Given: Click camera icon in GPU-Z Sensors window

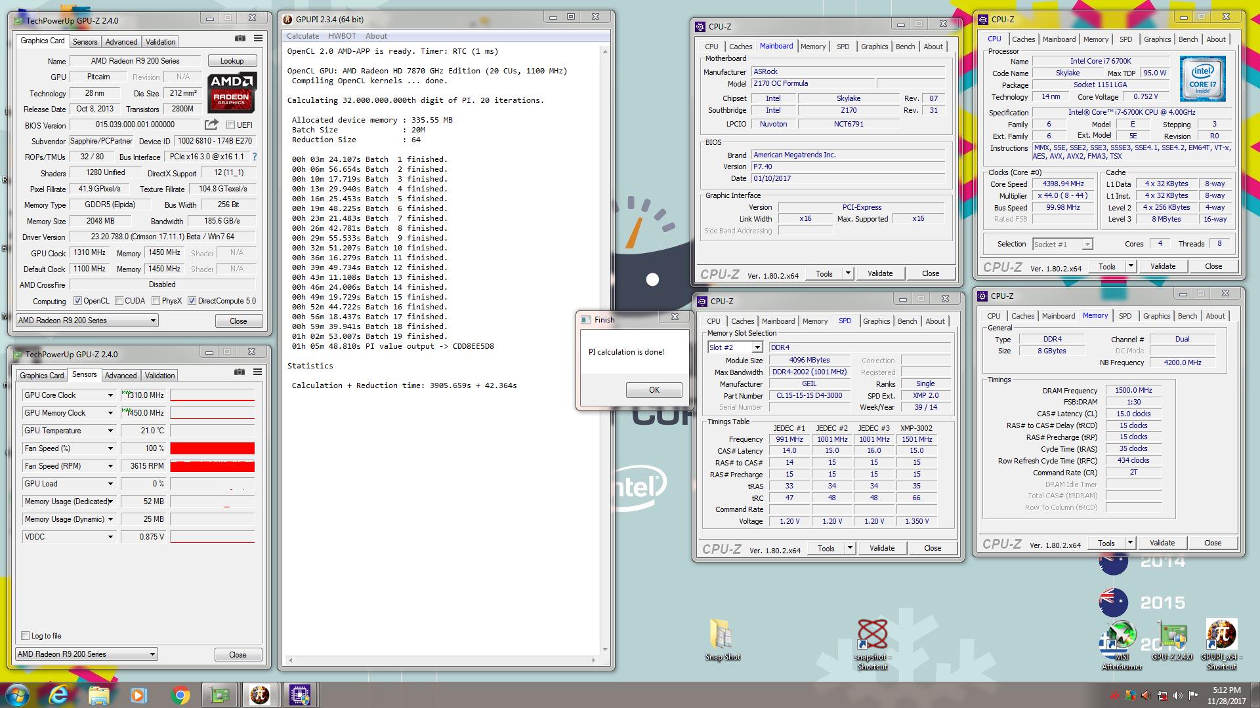Looking at the screenshot, I should pyautogui.click(x=240, y=372).
